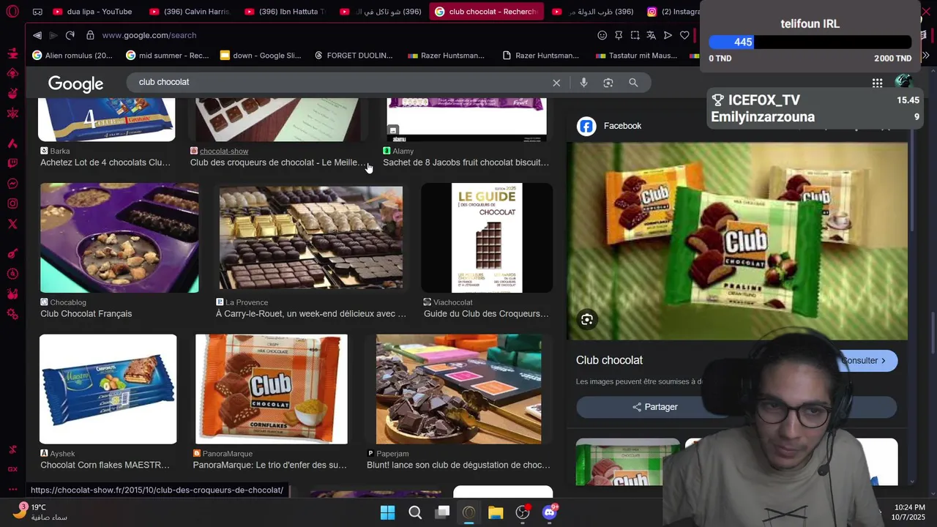Screen dimensions: 937x527
Task: Click the send arrow icon in address bar
Action: pos(668,35)
